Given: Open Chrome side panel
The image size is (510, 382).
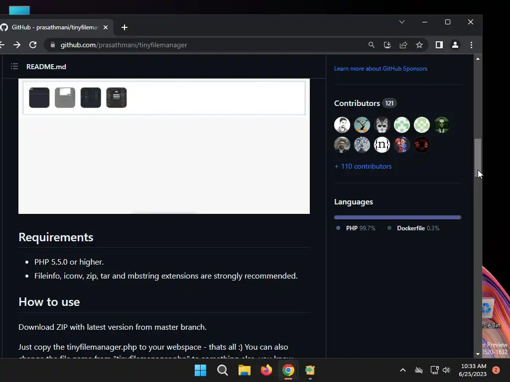Looking at the screenshot, I should point(439,45).
